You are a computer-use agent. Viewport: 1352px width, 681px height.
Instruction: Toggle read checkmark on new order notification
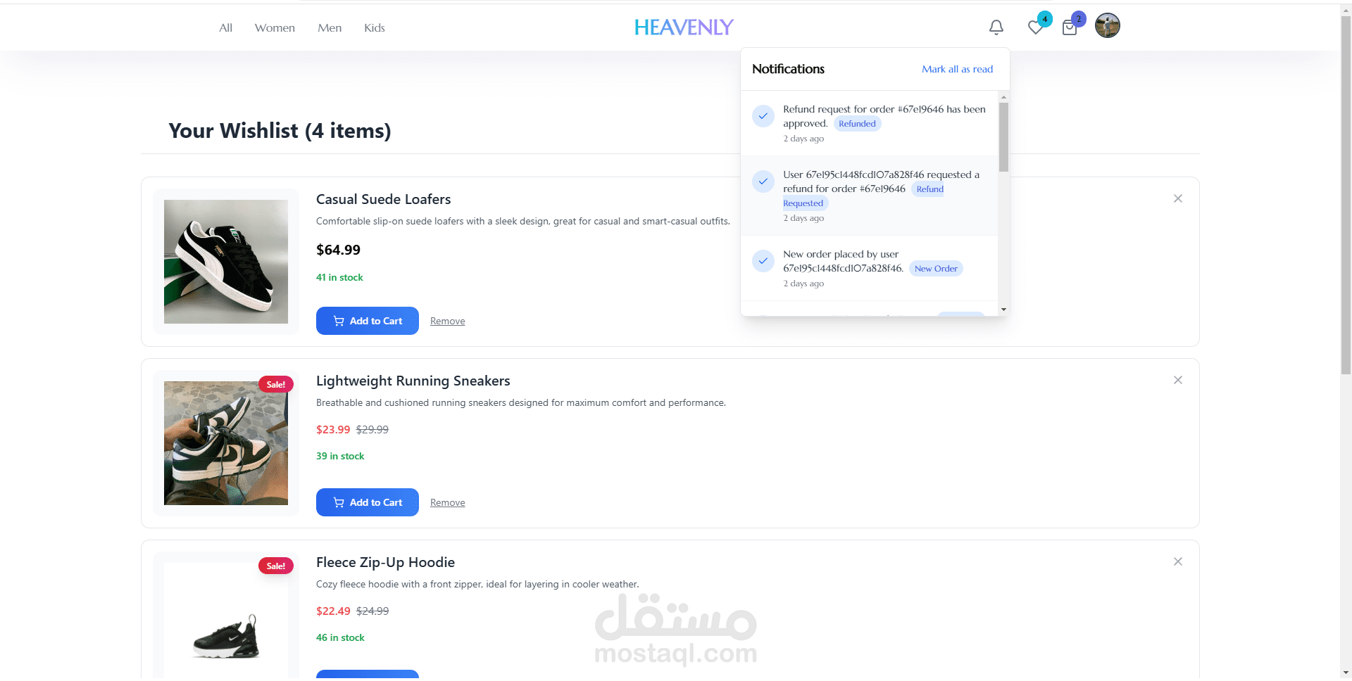click(763, 261)
